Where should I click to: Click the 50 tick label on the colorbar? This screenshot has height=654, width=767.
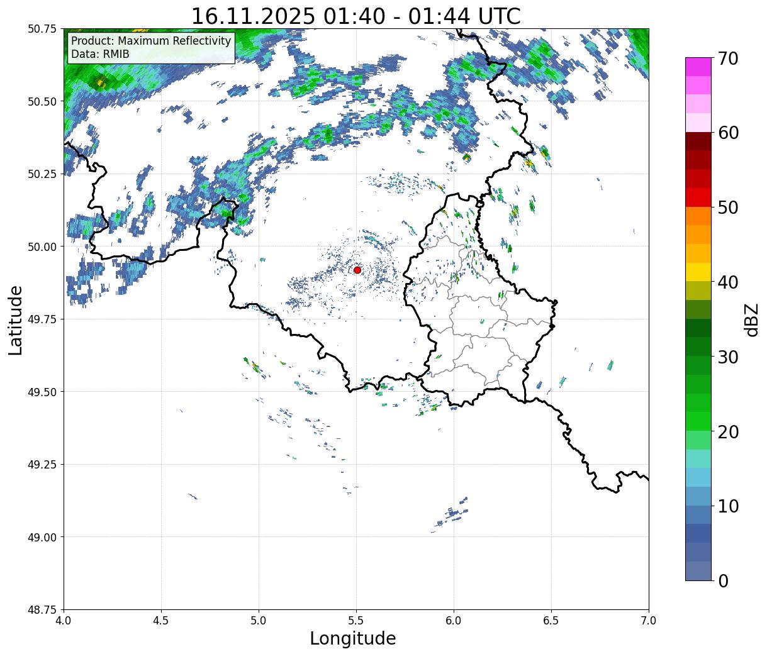[727, 208]
